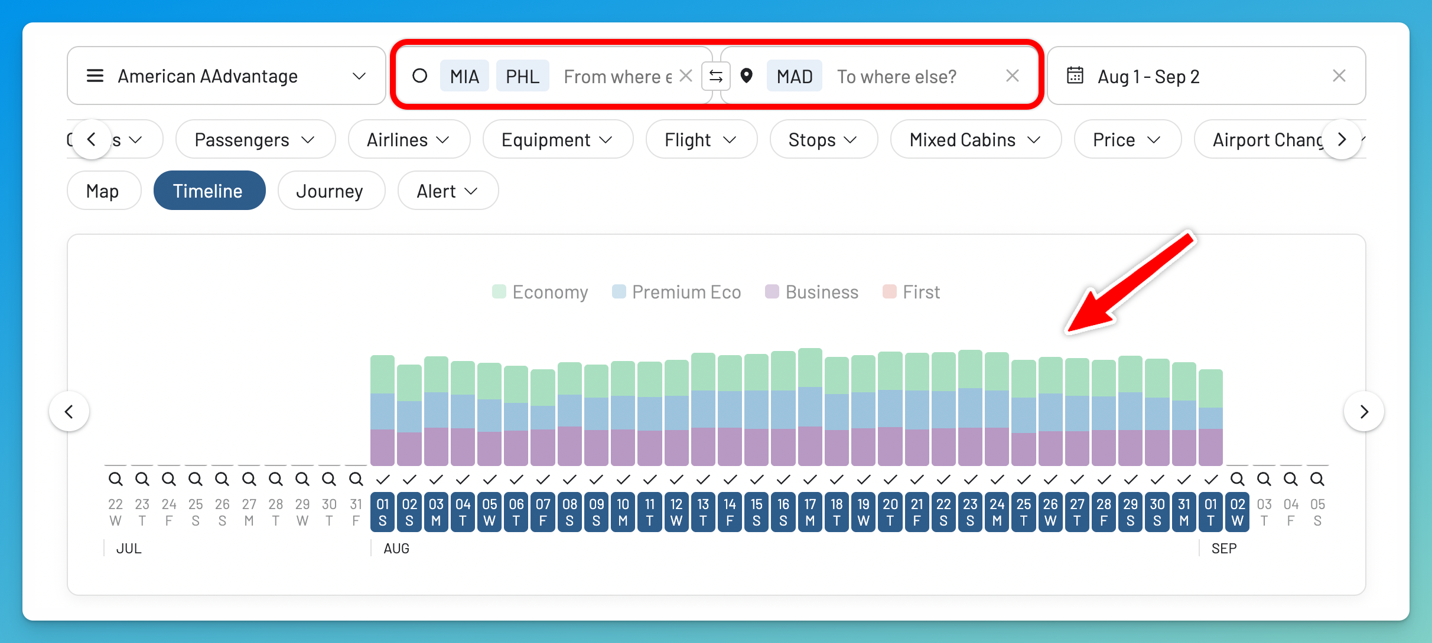
Task: Click the Aug 17 availability bar
Action: point(810,407)
